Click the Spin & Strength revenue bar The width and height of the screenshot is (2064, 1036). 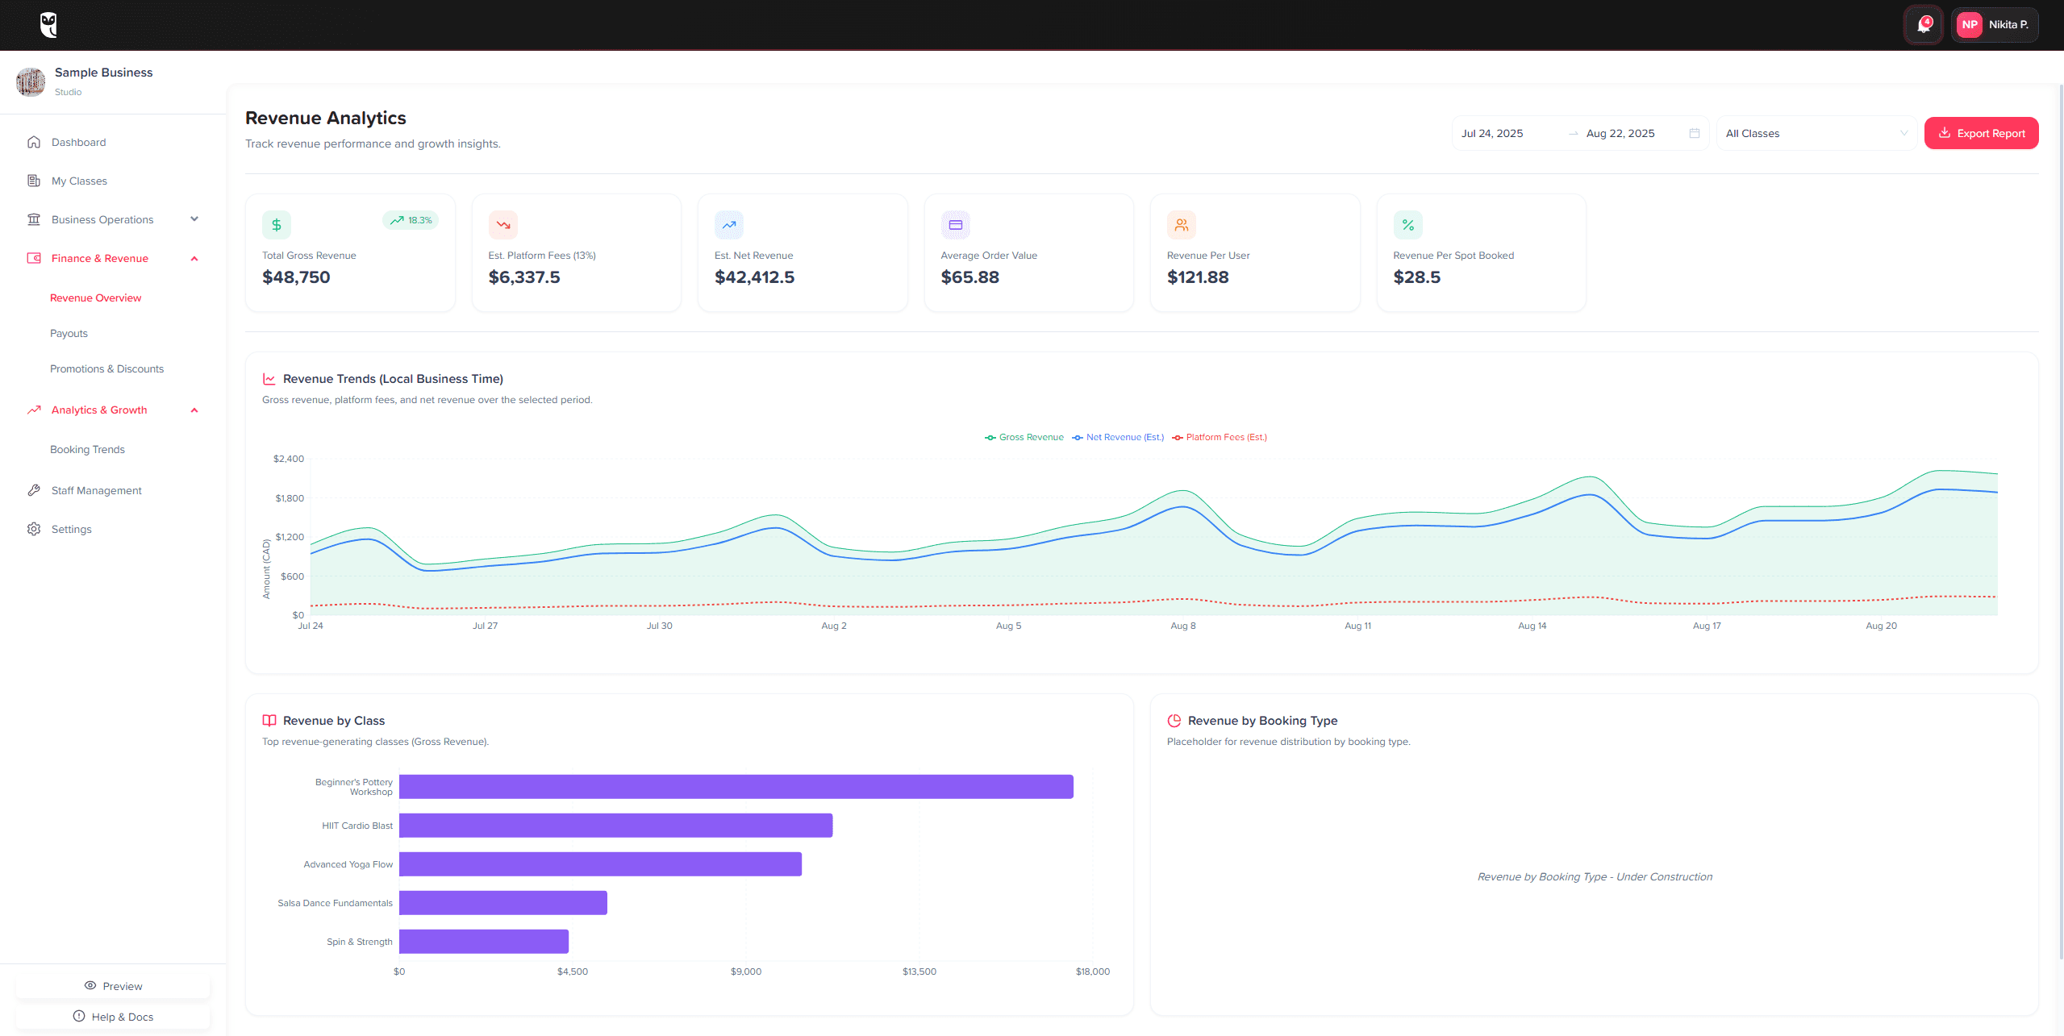point(483,941)
